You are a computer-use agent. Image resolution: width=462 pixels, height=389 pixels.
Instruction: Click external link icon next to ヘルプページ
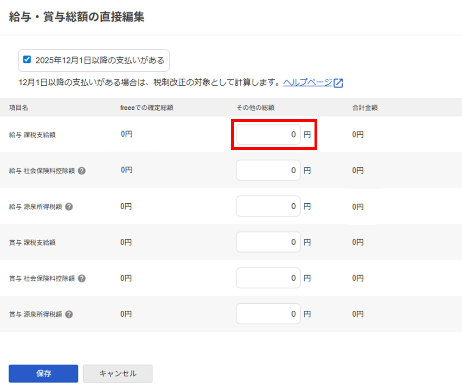[x=339, y=83]
